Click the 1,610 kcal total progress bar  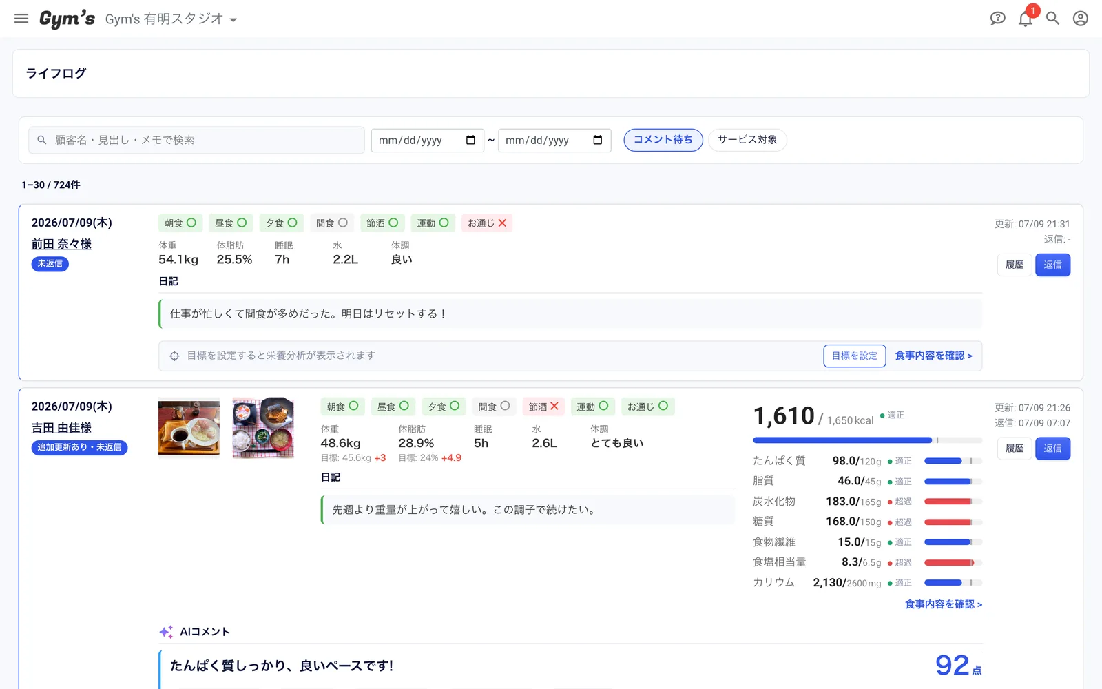pos(867,440)
